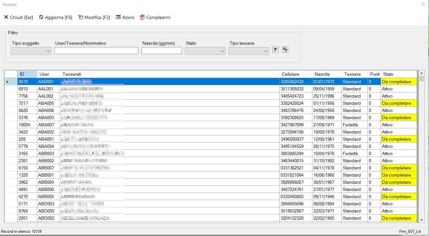Sort by the ID column header

27,74
